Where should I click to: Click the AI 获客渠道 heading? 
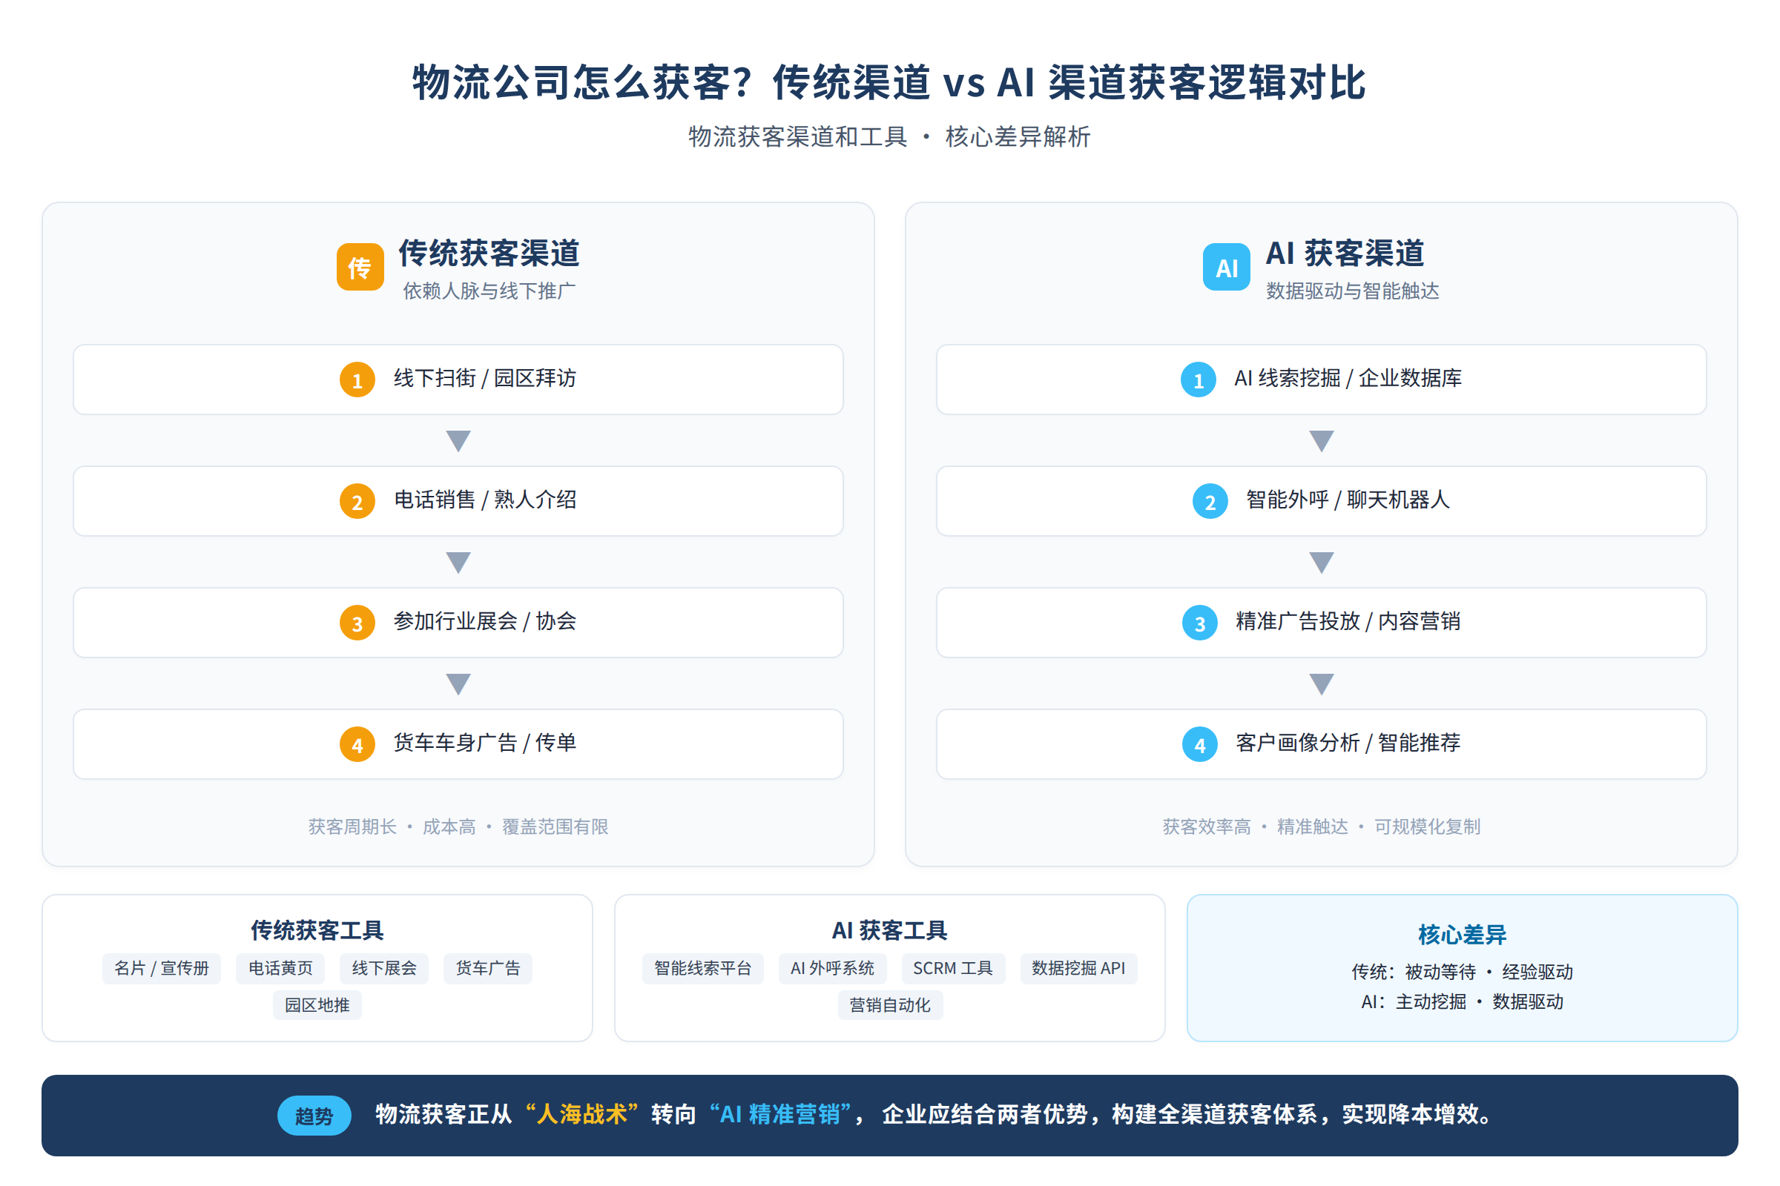(x=1345, y=254)
